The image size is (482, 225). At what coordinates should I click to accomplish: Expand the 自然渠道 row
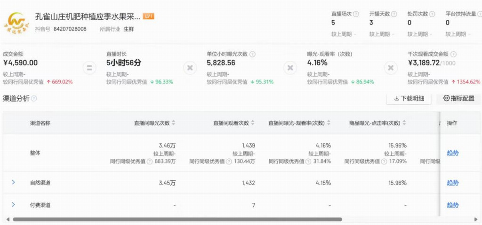[x=13, y=182]
